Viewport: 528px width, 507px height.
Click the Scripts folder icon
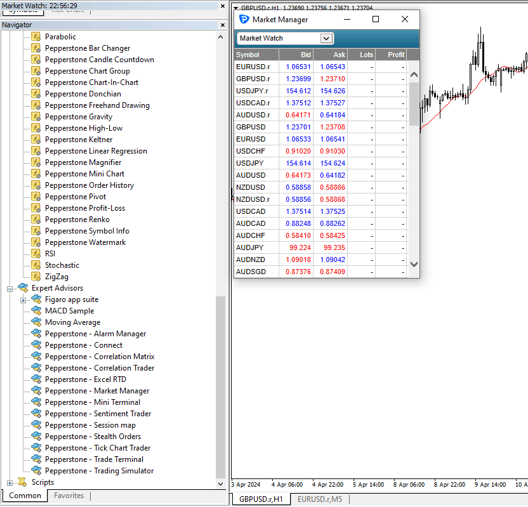click(x=22, y=482)
